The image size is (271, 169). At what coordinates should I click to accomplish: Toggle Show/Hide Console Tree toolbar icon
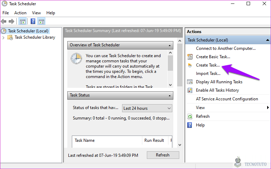pyautogui.click(x=23, y=22)
